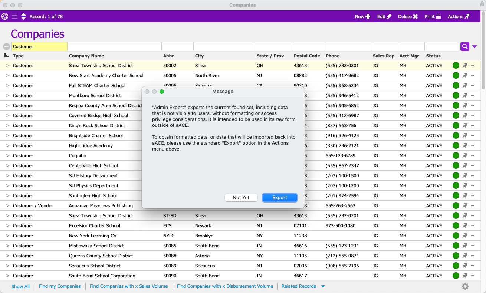Click the Company Name column header
This screenshot has height=293, width=486.
(86, 56)
